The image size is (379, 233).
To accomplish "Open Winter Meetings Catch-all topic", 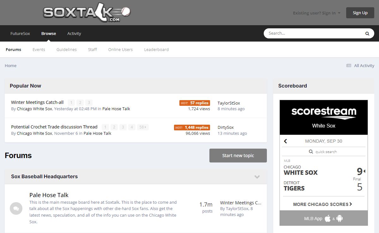I will click(x=37, y=102).
